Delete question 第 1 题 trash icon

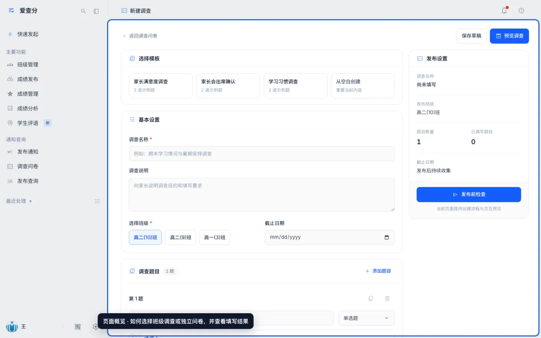click(x=387, y=299)
